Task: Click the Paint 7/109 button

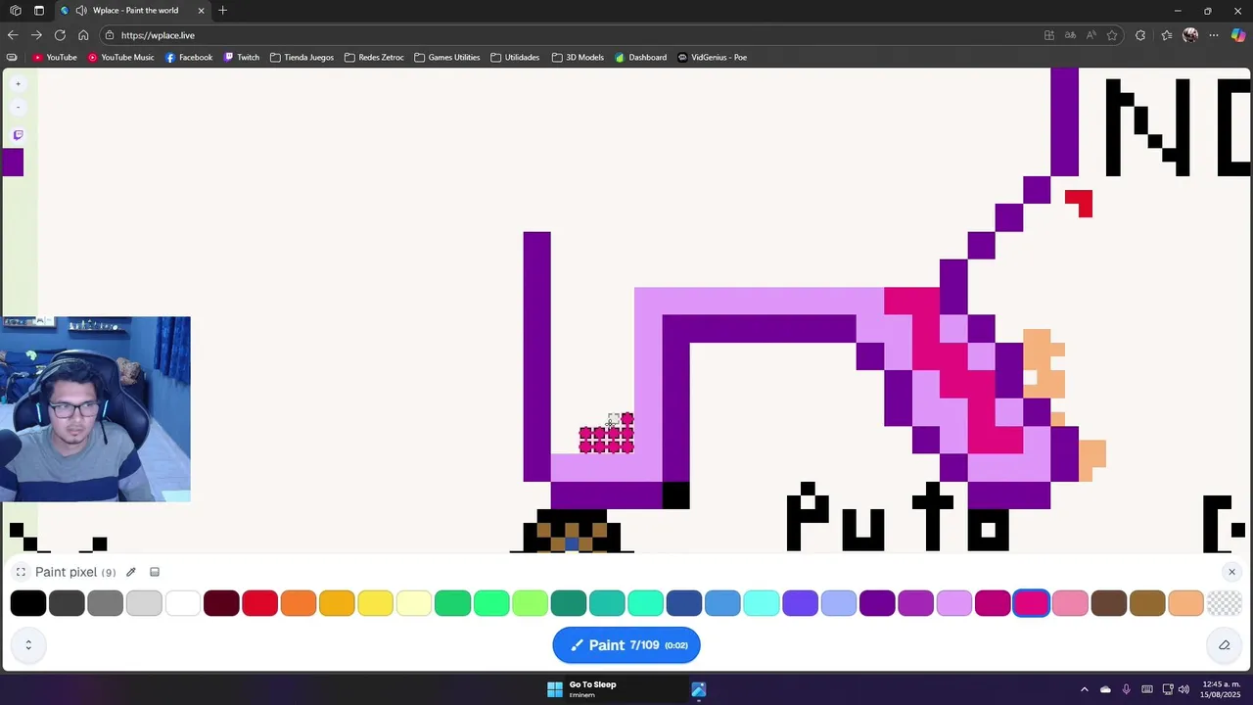Action: (626, 645)
